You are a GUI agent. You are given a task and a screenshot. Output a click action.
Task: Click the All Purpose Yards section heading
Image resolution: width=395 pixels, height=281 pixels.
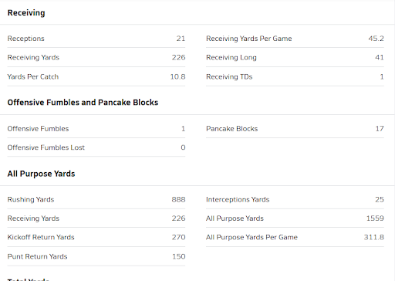pos(41,174)
